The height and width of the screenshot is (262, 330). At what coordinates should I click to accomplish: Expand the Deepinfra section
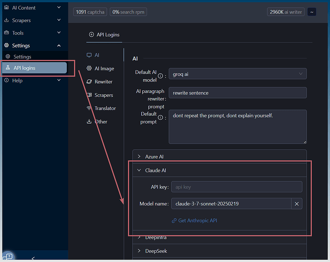[x=219, y=238]
